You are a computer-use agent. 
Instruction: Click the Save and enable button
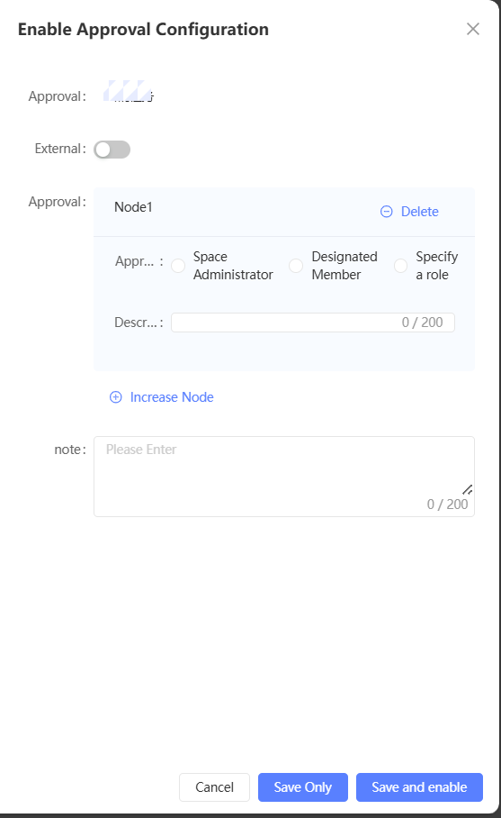click(419, 786)
